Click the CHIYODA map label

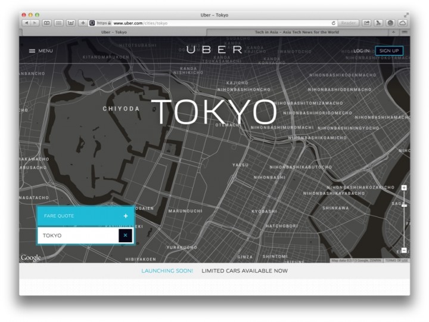(x=121, y=109)
